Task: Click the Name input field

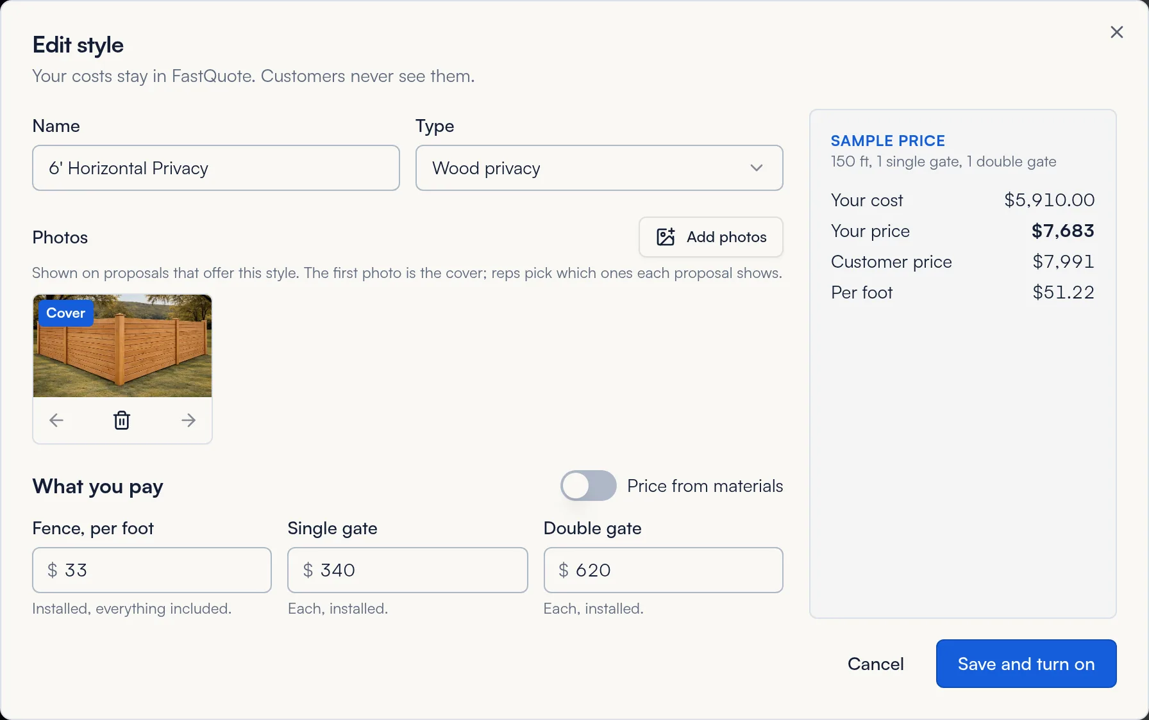Action: coord(216,168)
